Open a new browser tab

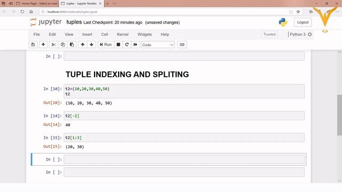pos(107,4)
